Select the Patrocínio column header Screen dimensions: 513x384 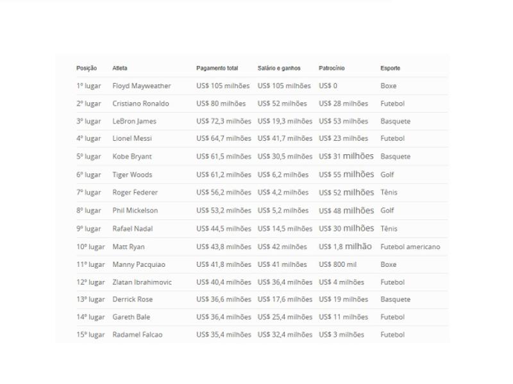point(332,68)
